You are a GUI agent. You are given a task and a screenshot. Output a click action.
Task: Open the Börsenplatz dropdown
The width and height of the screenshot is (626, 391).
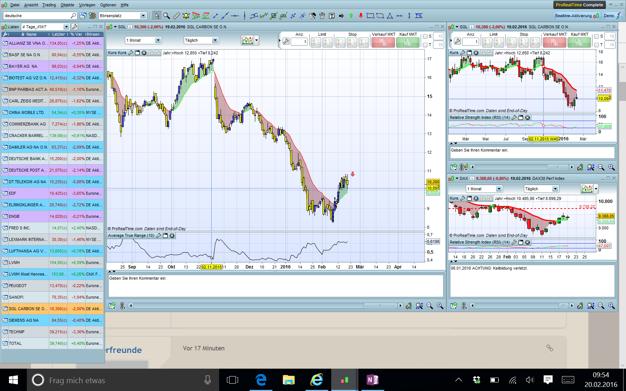[x=143, y=16]
